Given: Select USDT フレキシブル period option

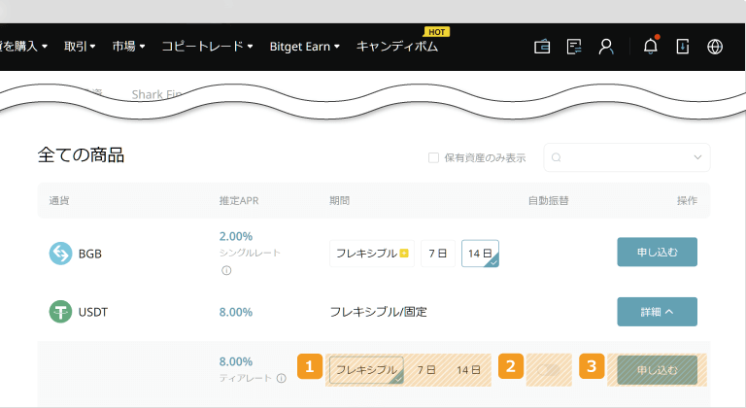Looking at the screenshot, I should 366,370.
